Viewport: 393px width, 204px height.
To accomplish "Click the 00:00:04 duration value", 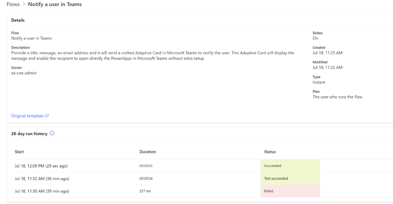I will [x=146, y=178].
